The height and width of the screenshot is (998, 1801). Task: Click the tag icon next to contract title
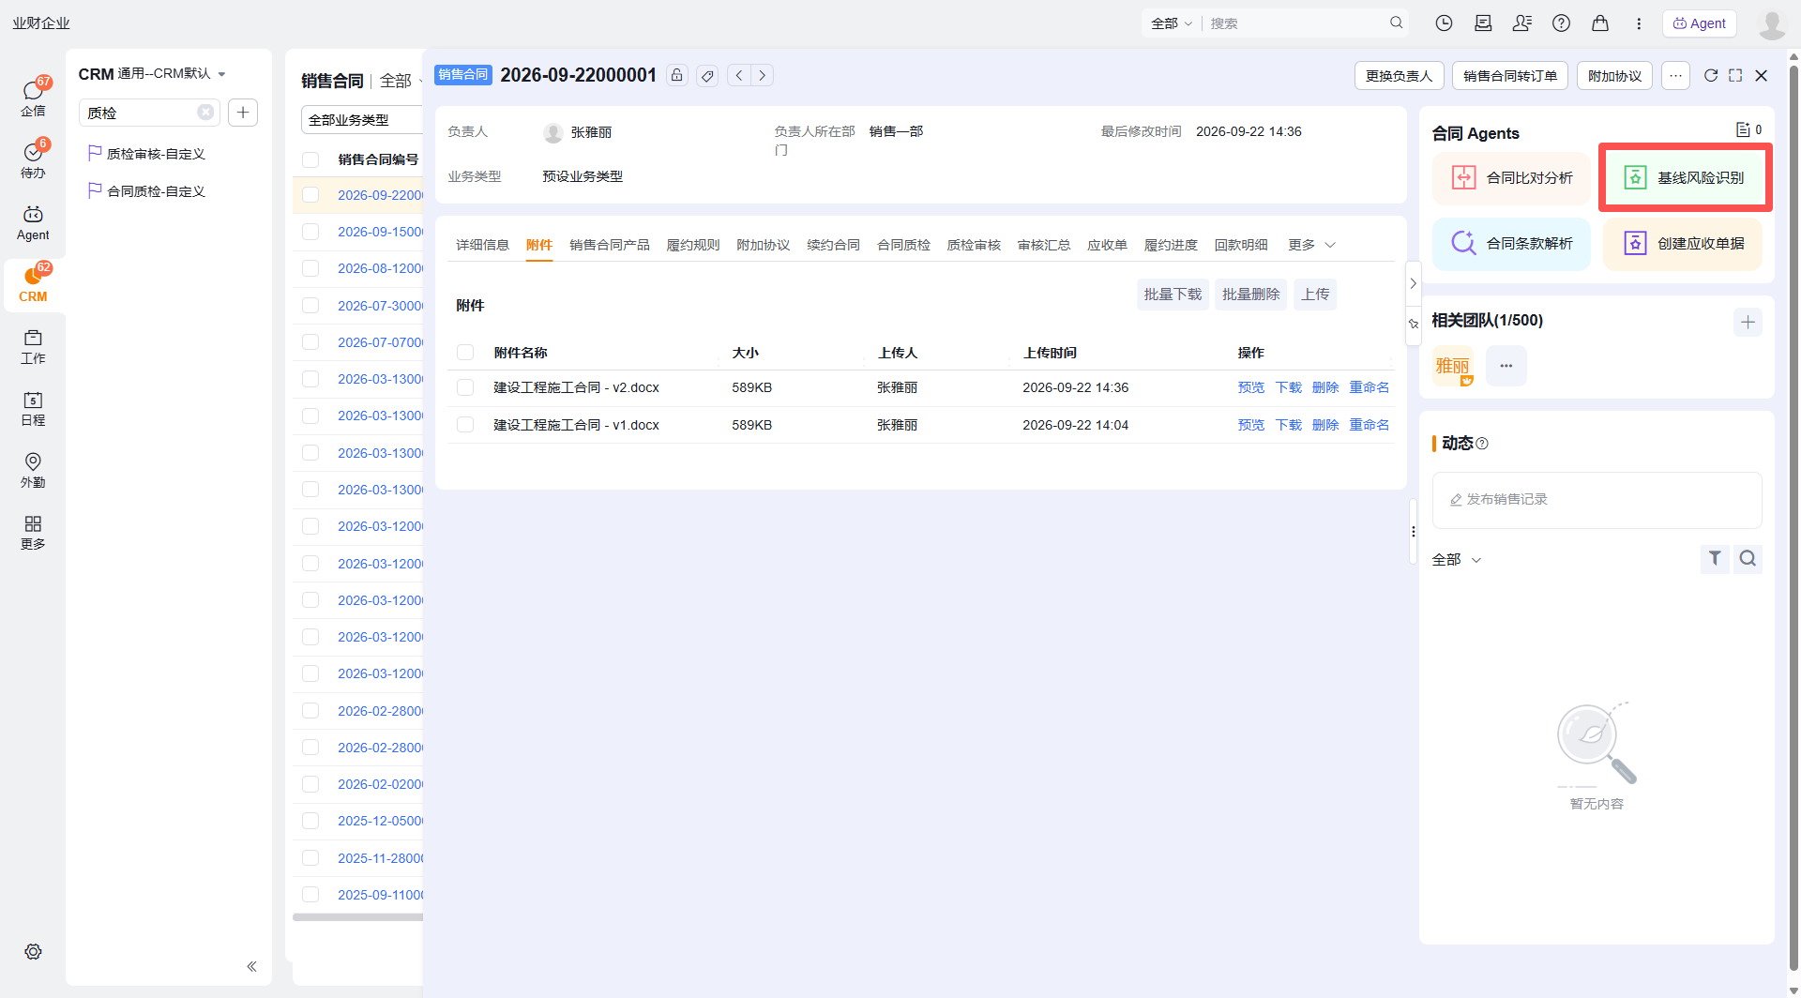point(708,75)
